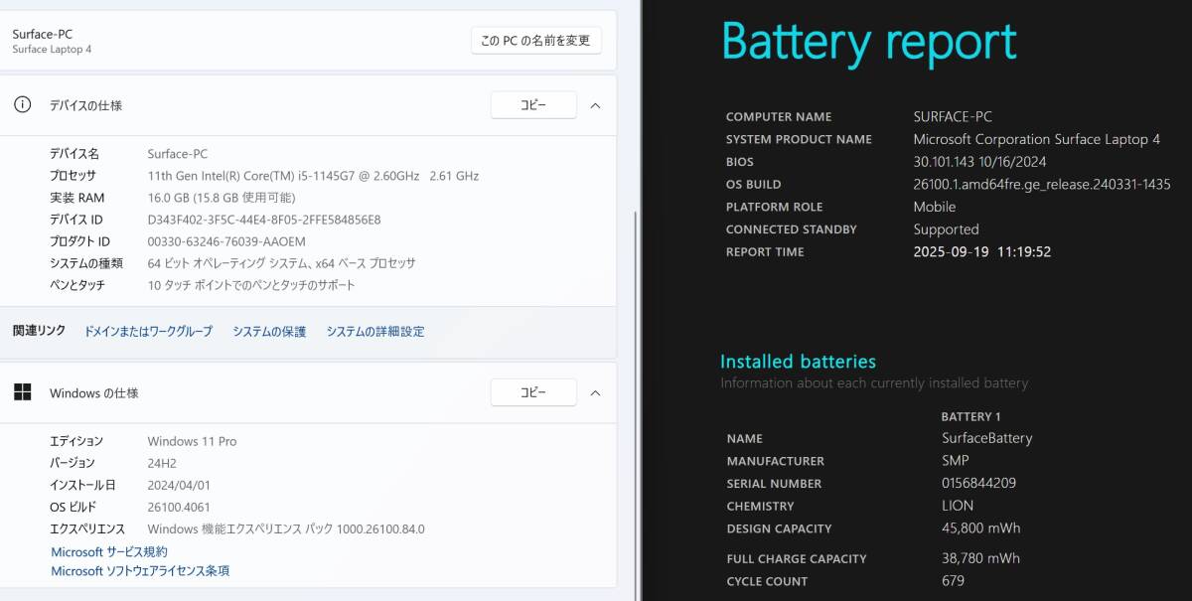Select CONNECTED STANDBY value Supported
Image resolution: width=1192 pixels, height=601 pixels.
point(946,228)
